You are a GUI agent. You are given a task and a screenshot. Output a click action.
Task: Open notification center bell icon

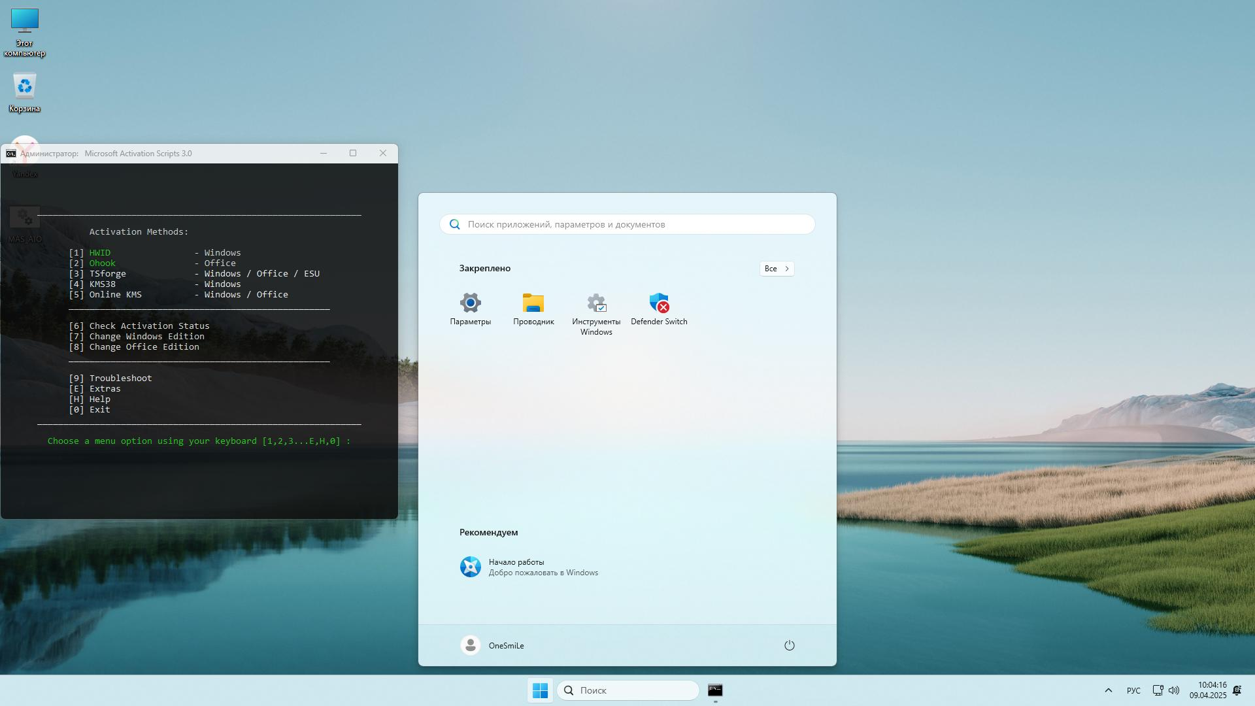1237,690
